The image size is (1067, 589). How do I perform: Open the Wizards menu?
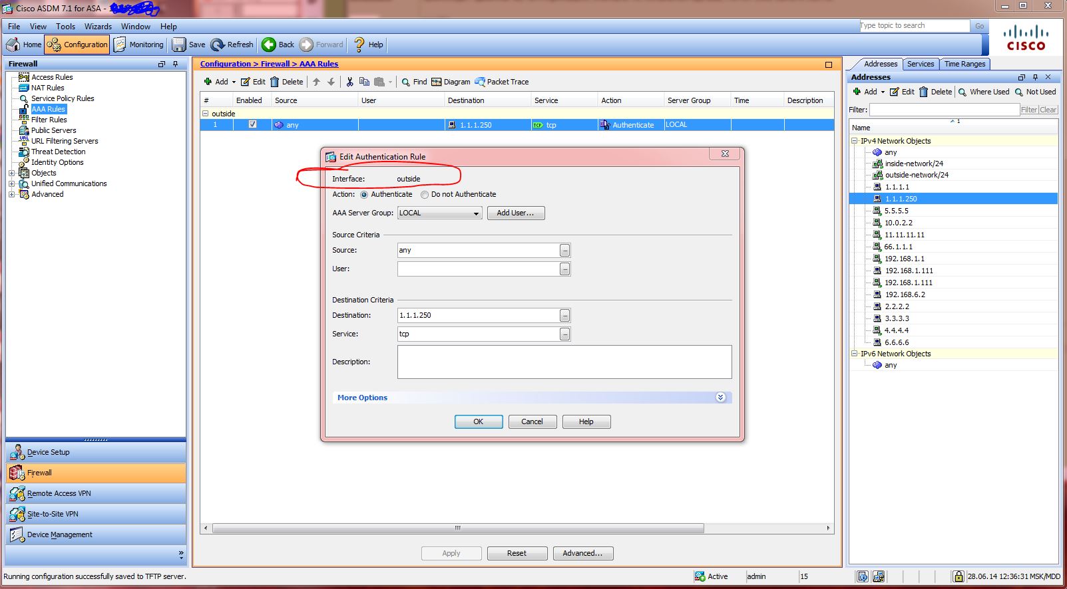point(98,27)
